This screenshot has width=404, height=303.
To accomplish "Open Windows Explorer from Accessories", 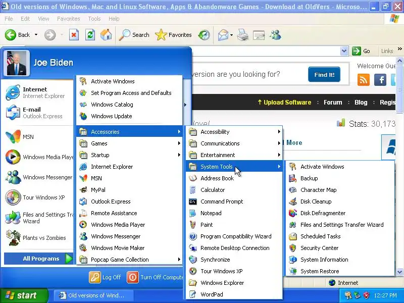I will [x=234, y=283].
